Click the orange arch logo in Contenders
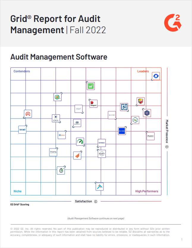Screen dimensions: 192x248 point(28,114)
